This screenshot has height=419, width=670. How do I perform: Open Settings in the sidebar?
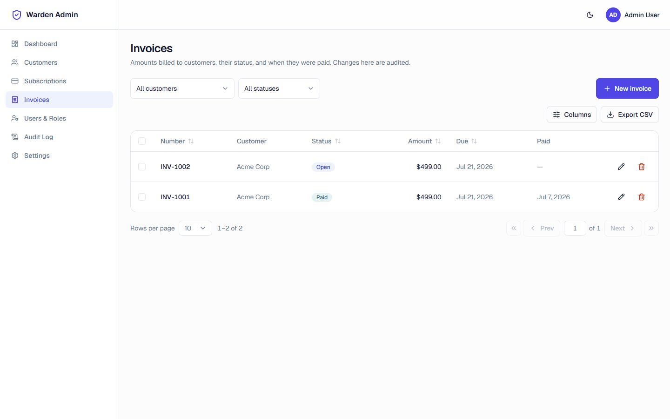pyautogui.click(x=59, y=155)
